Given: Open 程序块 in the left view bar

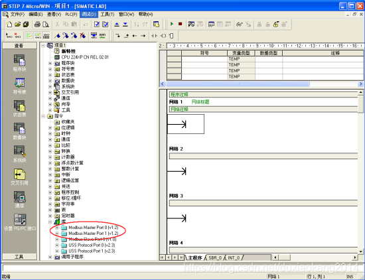Looking at the screenshot, I should [x=19, y=62].
